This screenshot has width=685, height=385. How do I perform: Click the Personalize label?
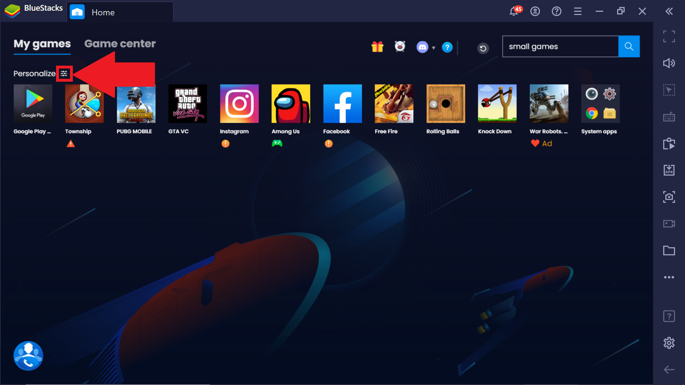(35, 74)
